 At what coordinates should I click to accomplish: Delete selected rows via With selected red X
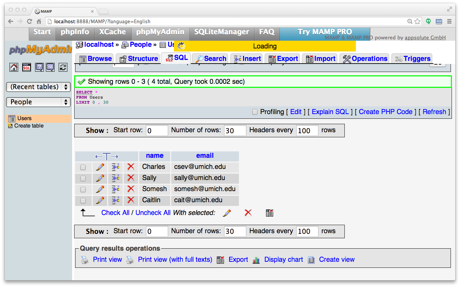(248, 213)
